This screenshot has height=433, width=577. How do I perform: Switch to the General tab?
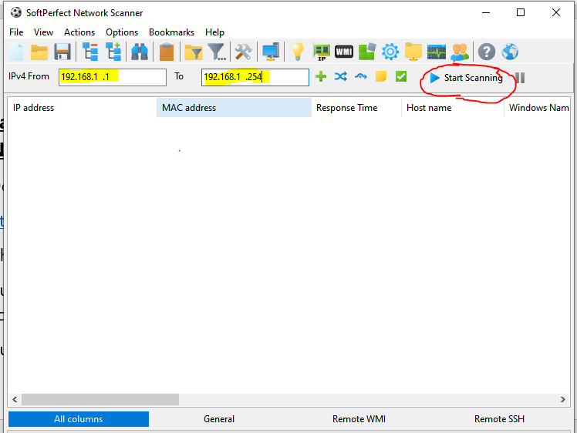point(219,419)
